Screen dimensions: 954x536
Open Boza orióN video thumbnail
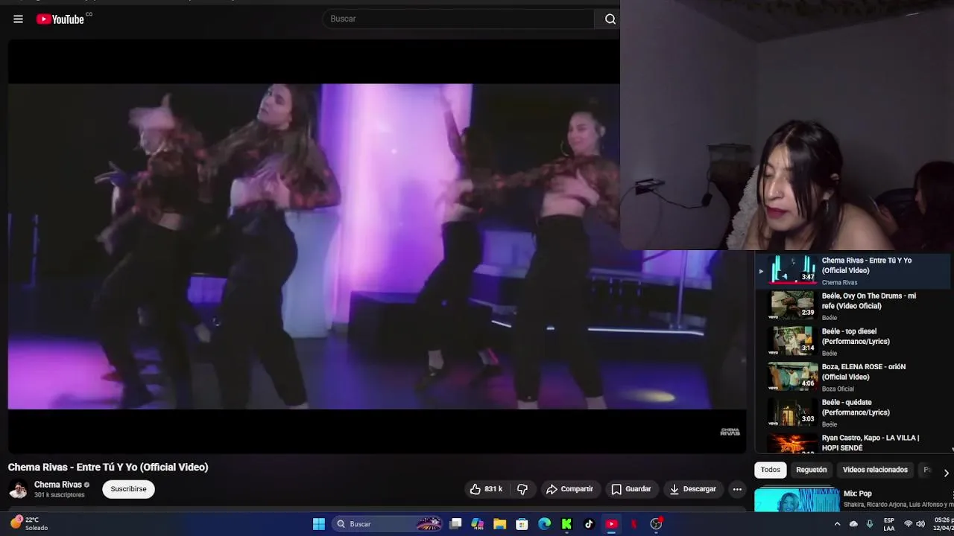(x=792, y=376)
